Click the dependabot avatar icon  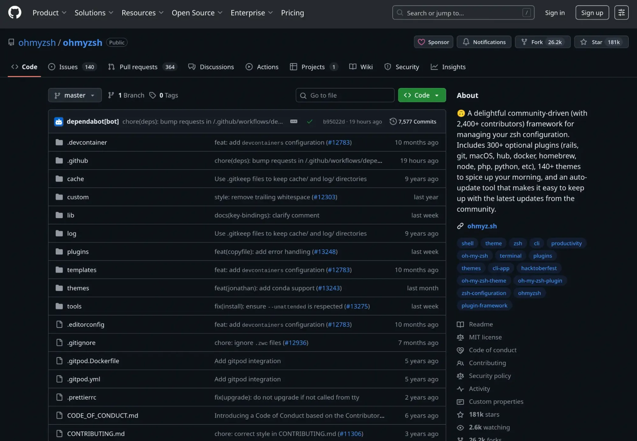point(59,122)
